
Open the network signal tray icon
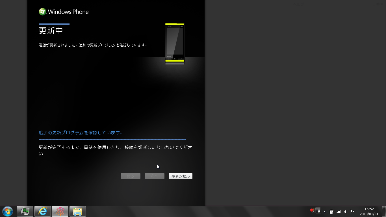coord(339,211)
